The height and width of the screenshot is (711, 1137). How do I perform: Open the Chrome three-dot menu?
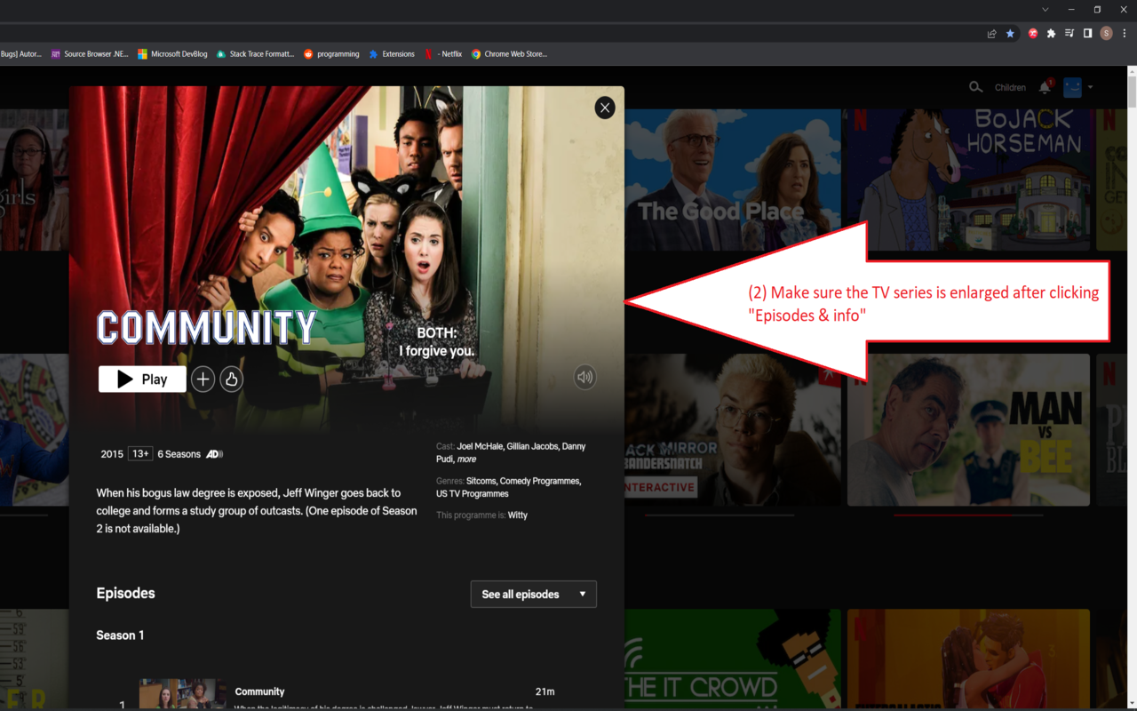coord(1125,34)
